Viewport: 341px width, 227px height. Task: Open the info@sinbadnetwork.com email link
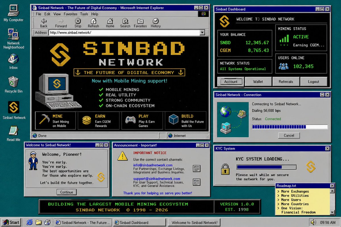(x=153, y=165)
